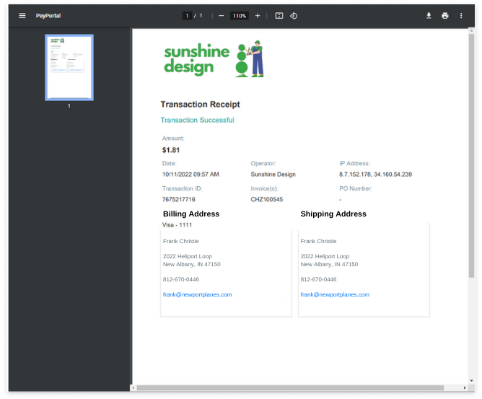Click the Sunshine Design logo
Viewport: 482px width, 399px height.
[x=214, y=58]
